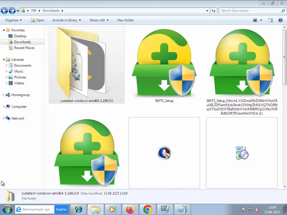Click the search magnifier icon
Image resolution: width=287 pixels, height=215 pixels.
pyautogui.click(x=283, y=11)
